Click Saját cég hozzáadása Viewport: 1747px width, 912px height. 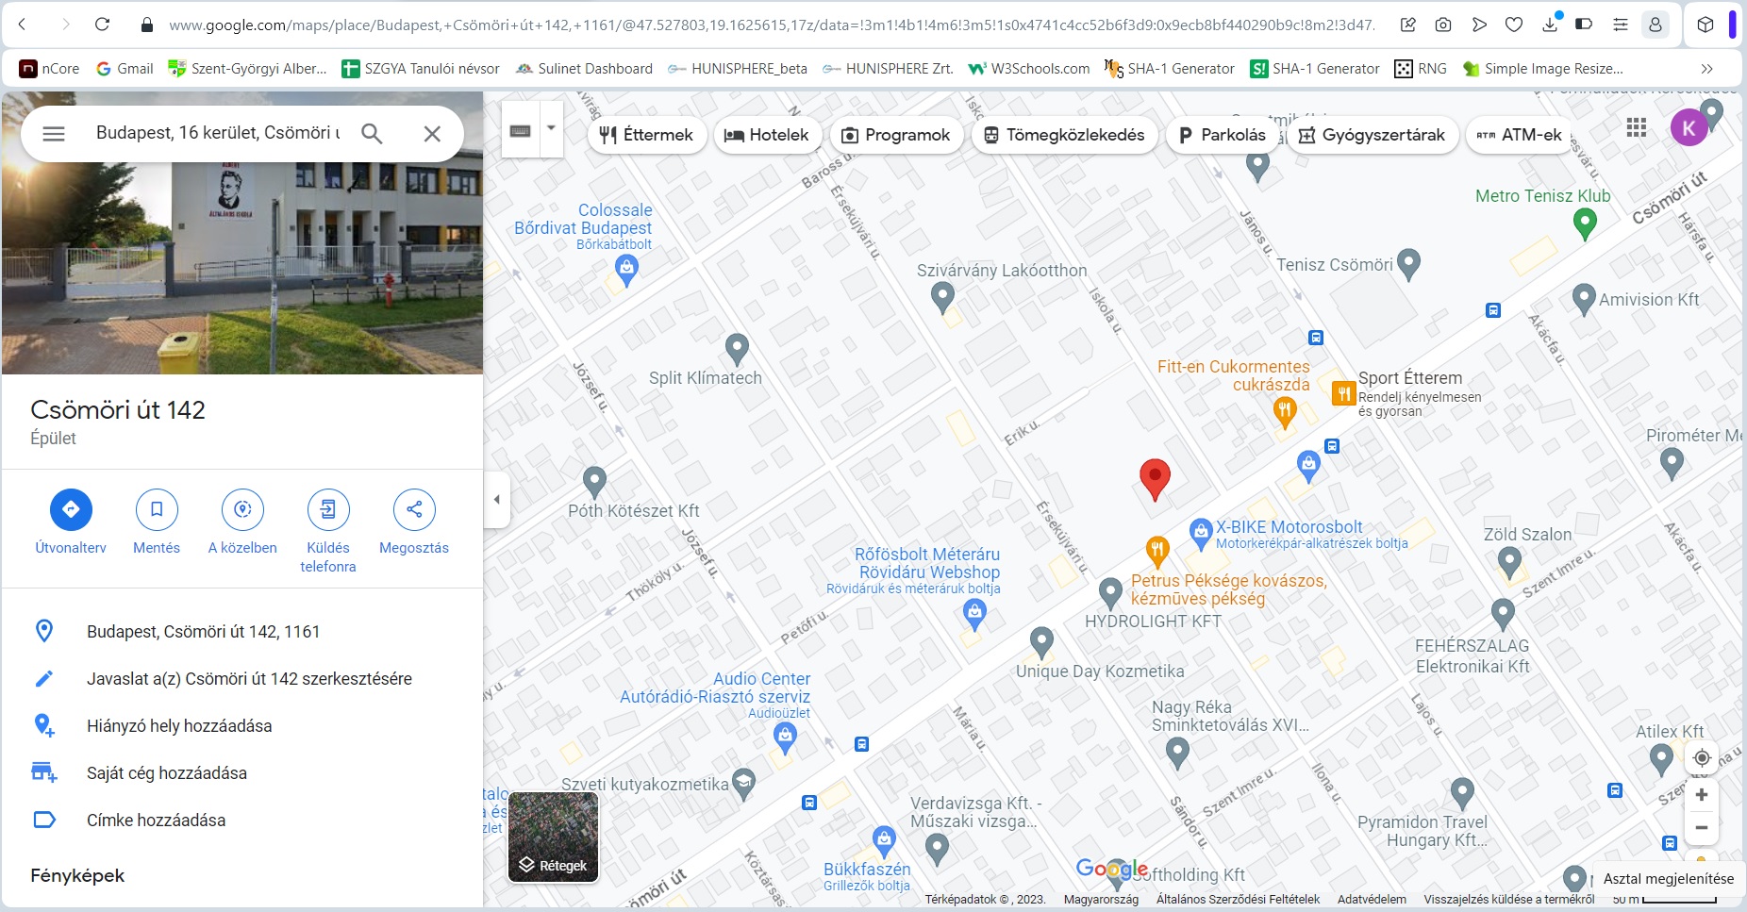coord(167,773)
